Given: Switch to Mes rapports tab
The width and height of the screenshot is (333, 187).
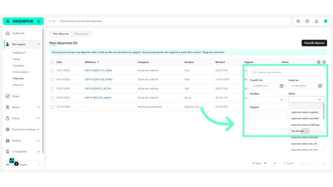Looking at the screenshot, I should coord(81,34).
